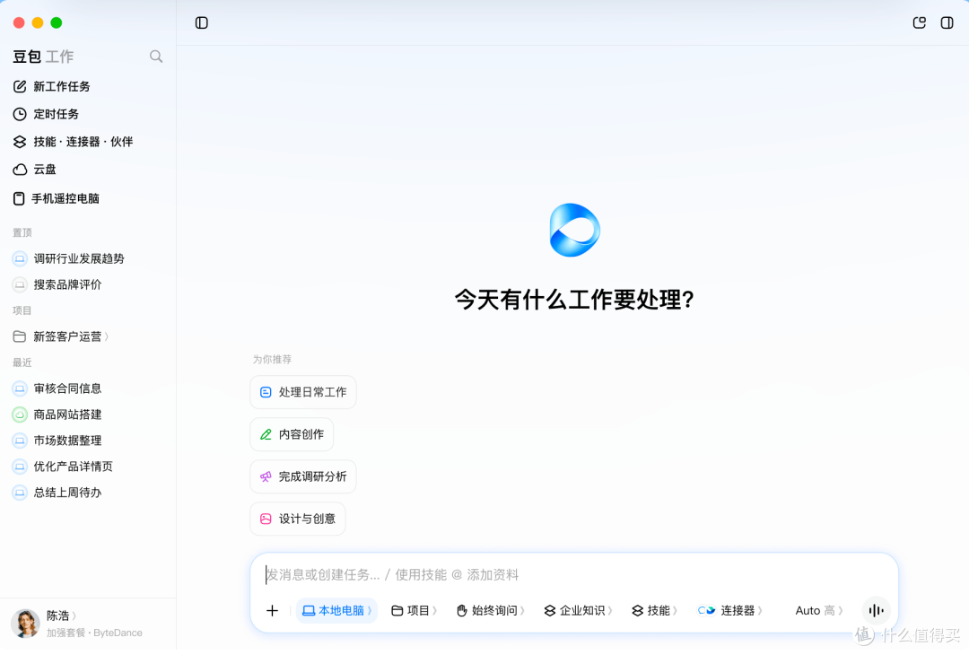This screenshot has width=969, height=655.
Task: Select the 完成调研分析 suggestion
Action: click(x=303, y=476)
